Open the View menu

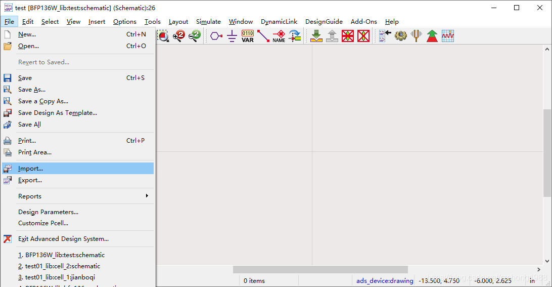pyautogui.click(x=73, y=22)
